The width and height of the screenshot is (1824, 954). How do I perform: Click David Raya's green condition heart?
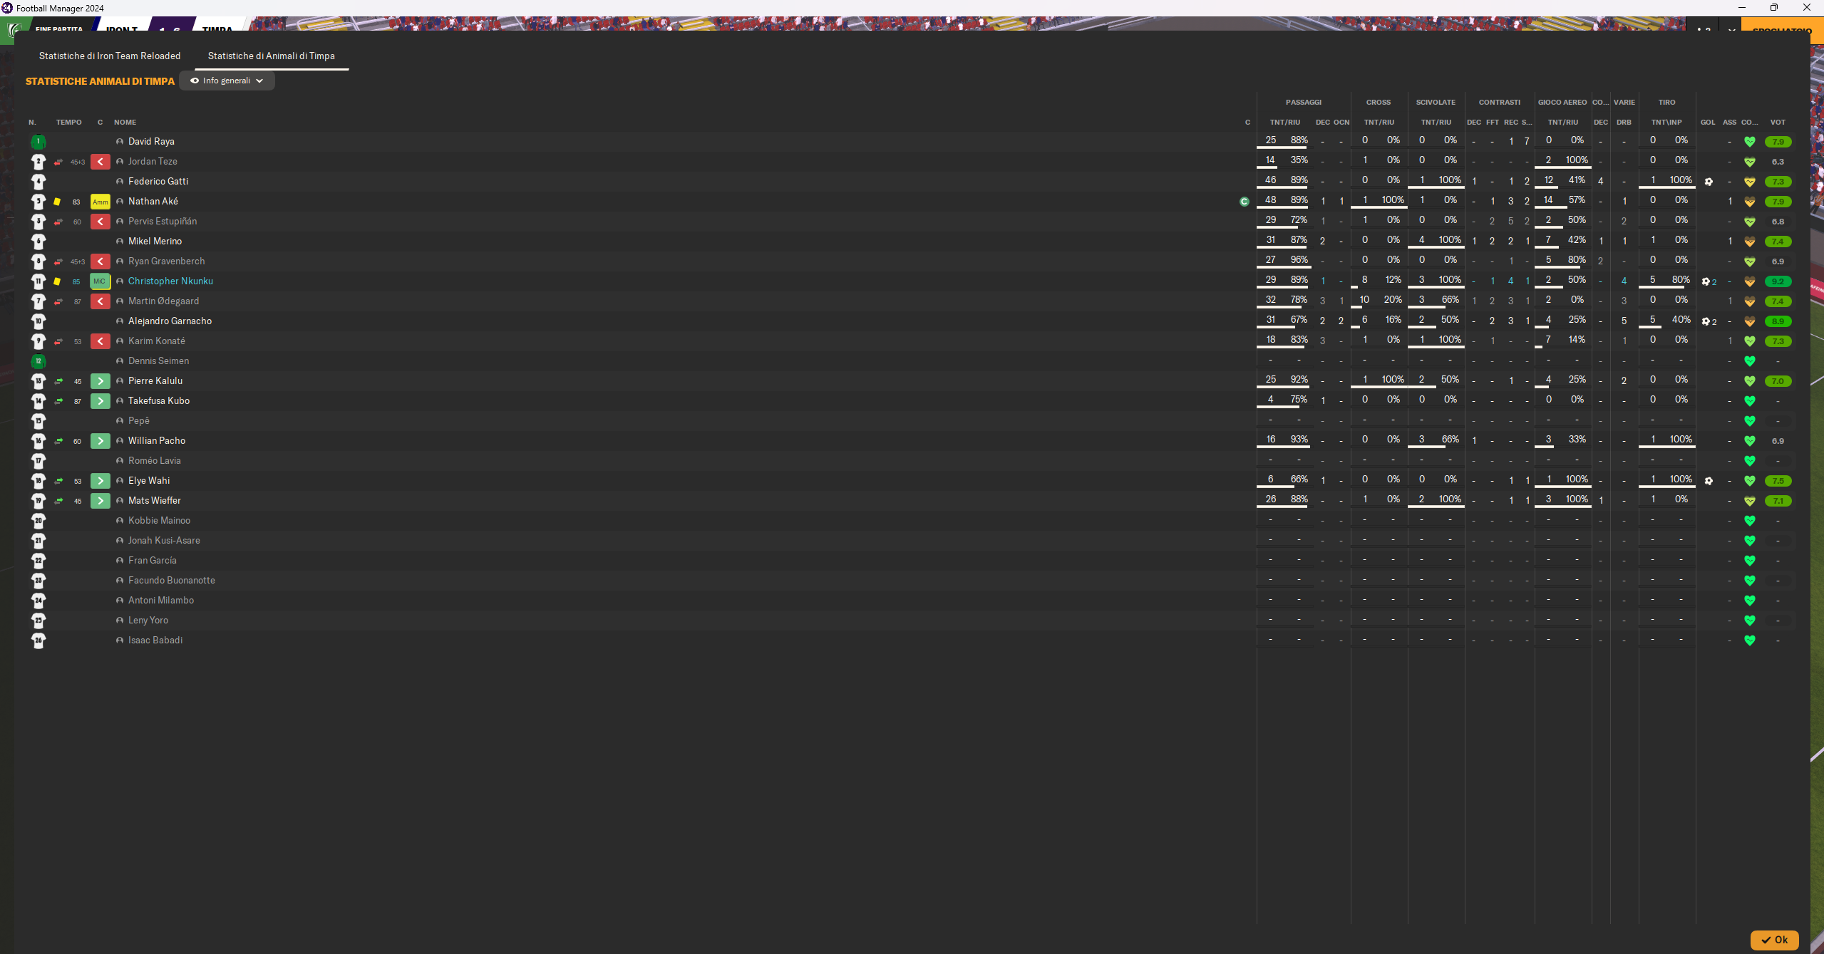pos(1749,142)
